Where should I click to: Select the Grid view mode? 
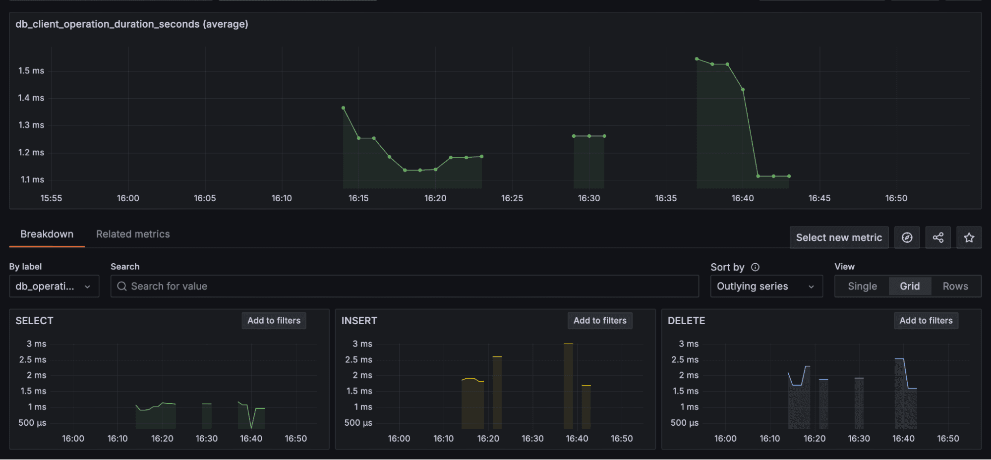[x=909, y=286]
